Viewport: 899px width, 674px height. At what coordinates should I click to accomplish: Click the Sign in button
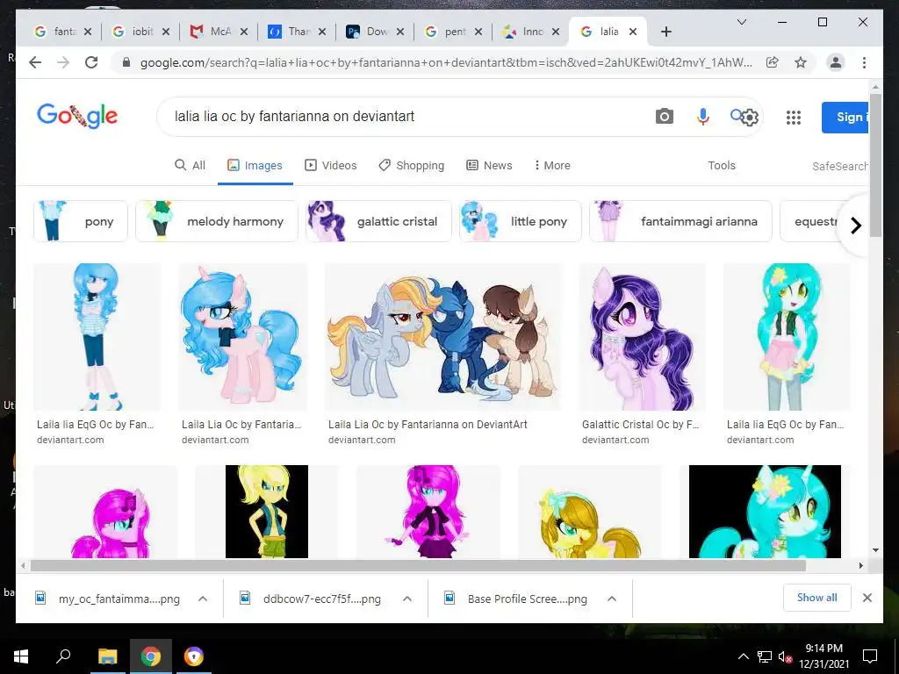click(845, 118)
